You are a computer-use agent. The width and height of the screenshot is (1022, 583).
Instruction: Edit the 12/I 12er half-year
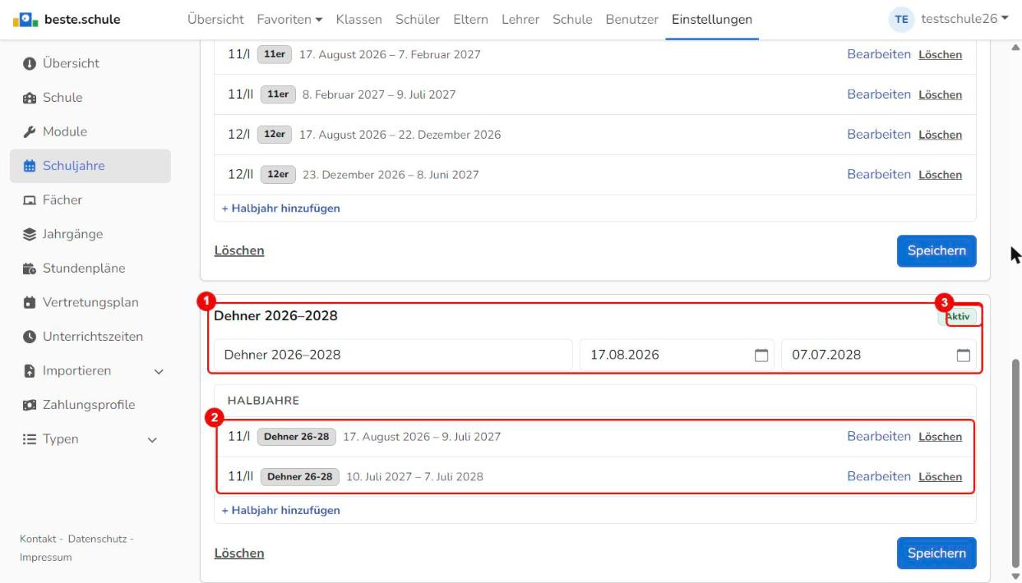click(x=879, y=134)
